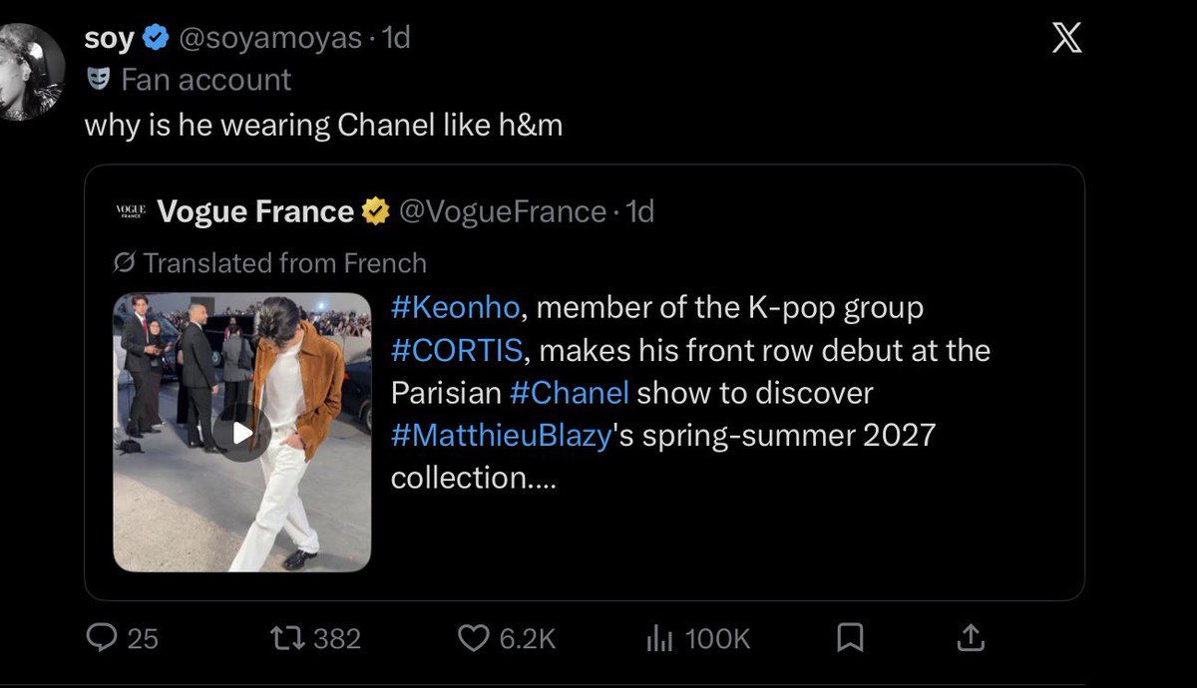Click soy's blue verified badge
This screenshot has height=688, width=1197.
click(x=156, y=40)
